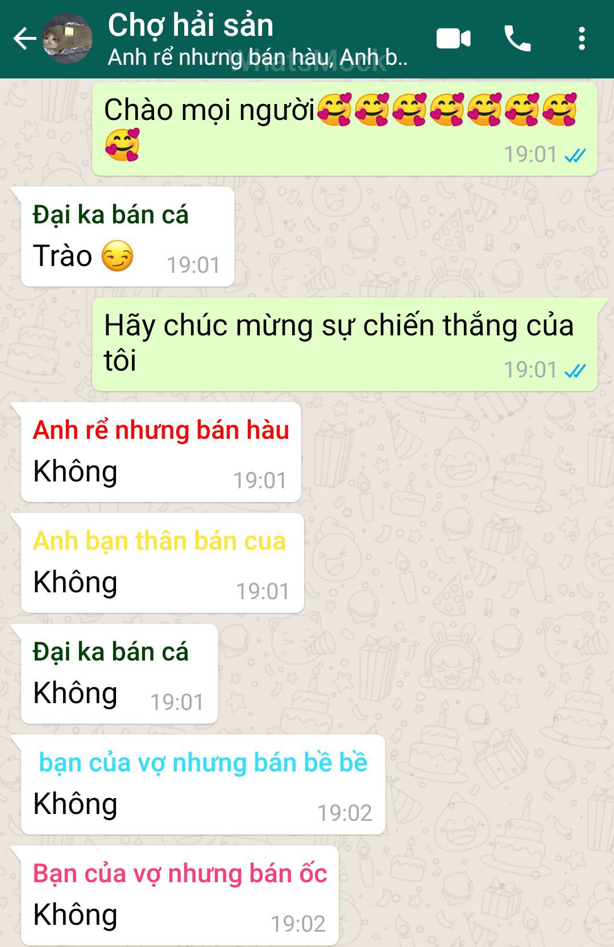
Task: Open the group profile picture
Action: tap(68, 38)
